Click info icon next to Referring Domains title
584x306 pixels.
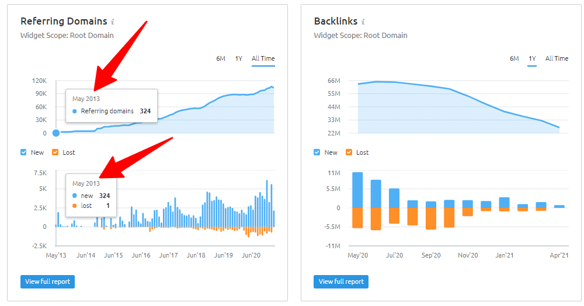pyautogui.click(x=113, y=22)
